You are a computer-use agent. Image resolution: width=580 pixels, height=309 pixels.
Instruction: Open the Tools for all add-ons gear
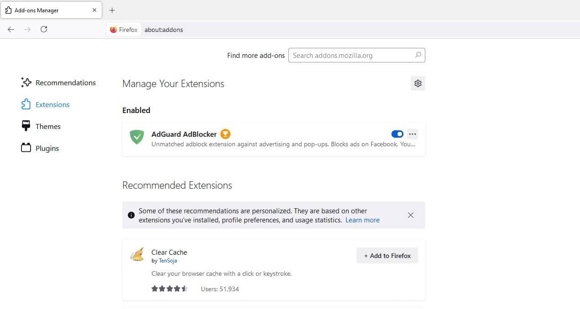[418, 83]
